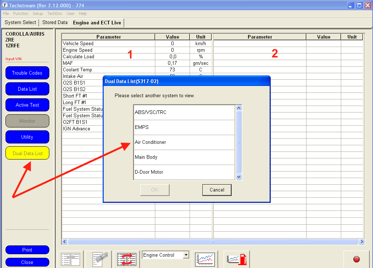This screenshot has width=373, height=268.
Task: Click the dialog list scroll down arrow
Action: (x=239, y=177)
